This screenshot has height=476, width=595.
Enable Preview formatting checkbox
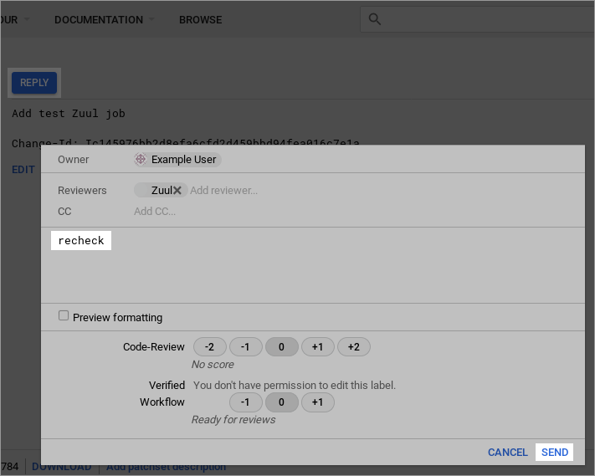pyautogui.click(x=64, y=316)
